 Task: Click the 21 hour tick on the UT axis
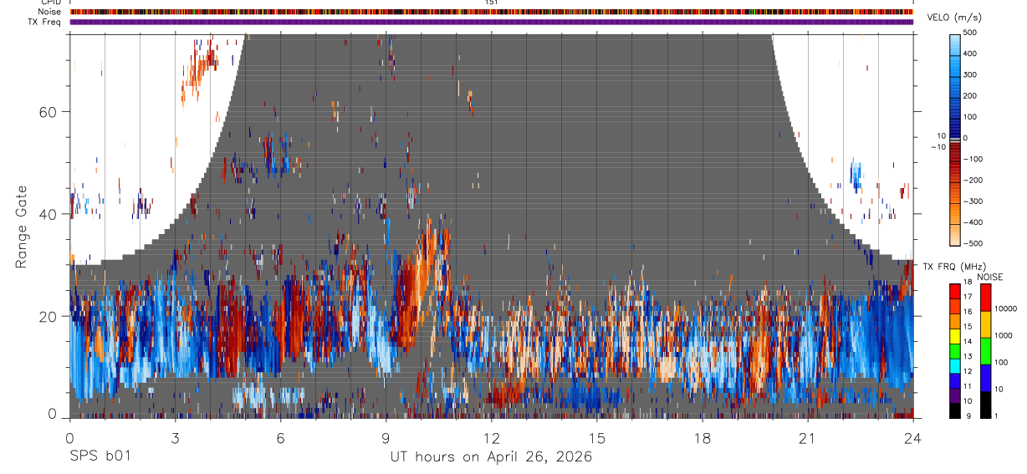click(x=808, y=437)
